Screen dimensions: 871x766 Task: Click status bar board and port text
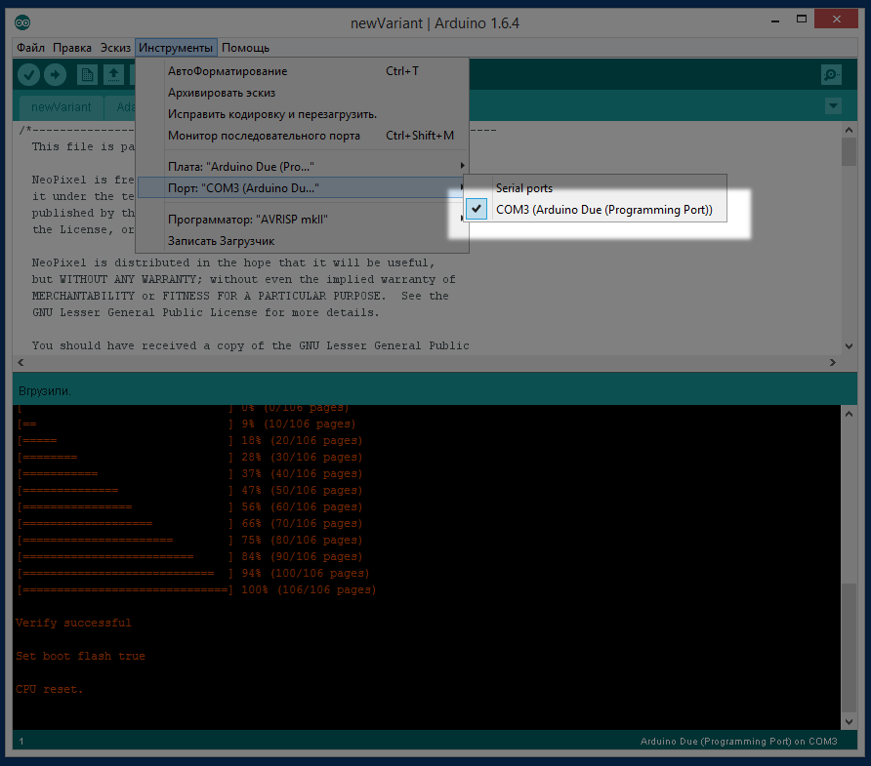[x=738, y=741]
